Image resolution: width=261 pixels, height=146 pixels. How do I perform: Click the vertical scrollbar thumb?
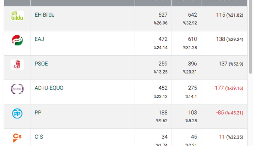(250, 37)
